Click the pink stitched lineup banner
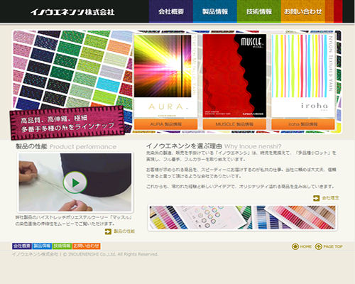 coord(67,123)
